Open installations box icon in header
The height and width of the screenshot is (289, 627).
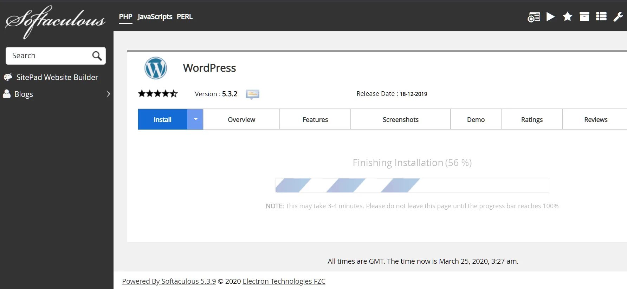584,17
